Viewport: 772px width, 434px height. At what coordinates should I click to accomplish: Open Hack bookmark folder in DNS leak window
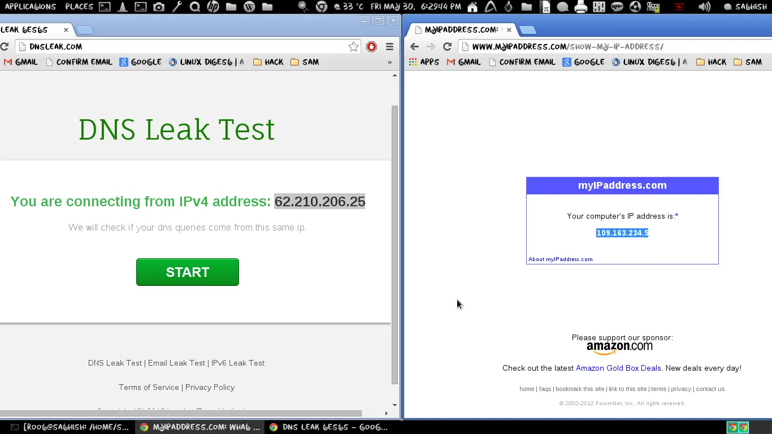[x=268, y=62]
